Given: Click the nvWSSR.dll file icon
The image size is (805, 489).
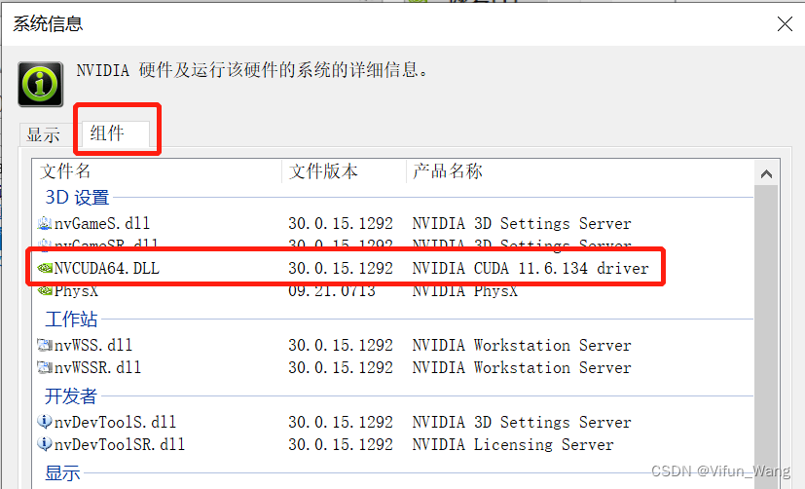Looking at the screenshot, I should (45, 368).
